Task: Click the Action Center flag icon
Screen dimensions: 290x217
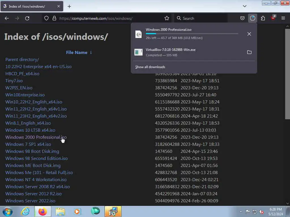Action: [x=248, y=211]
